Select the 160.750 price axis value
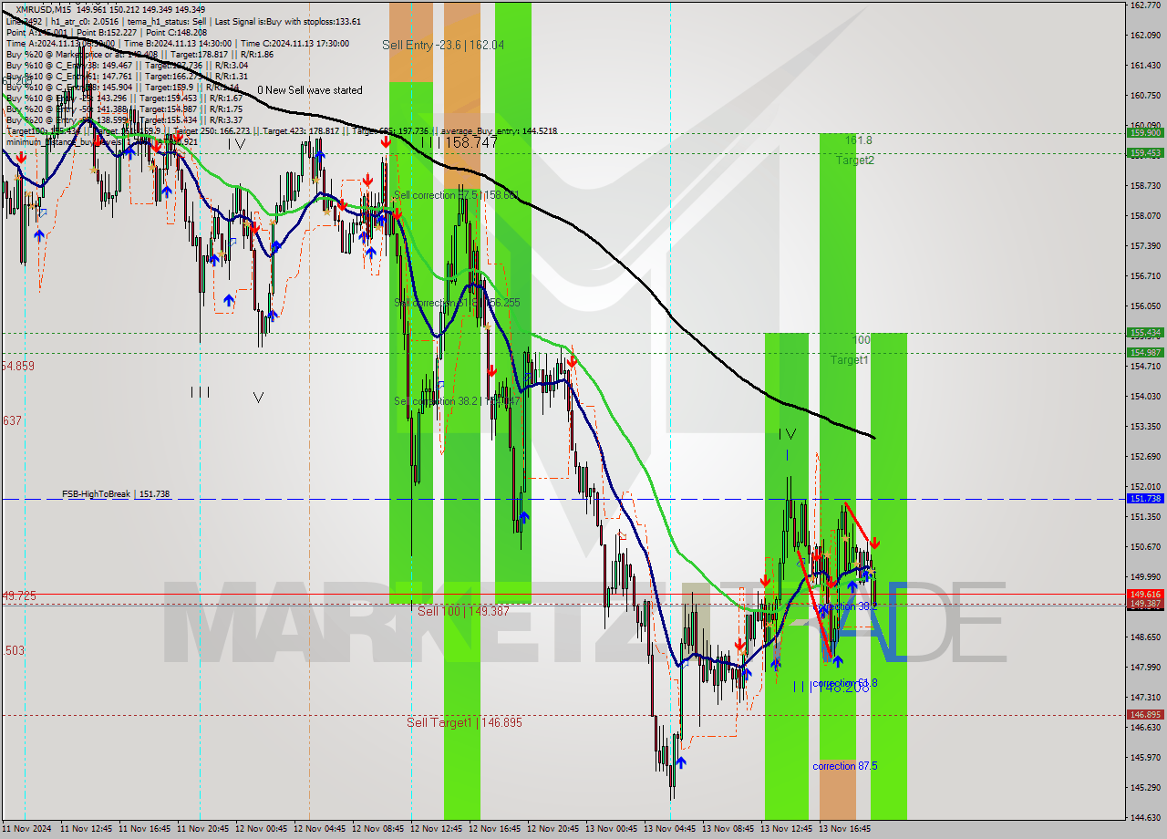This screenshot has width=1167, height=839. [x=1144, y=96]
